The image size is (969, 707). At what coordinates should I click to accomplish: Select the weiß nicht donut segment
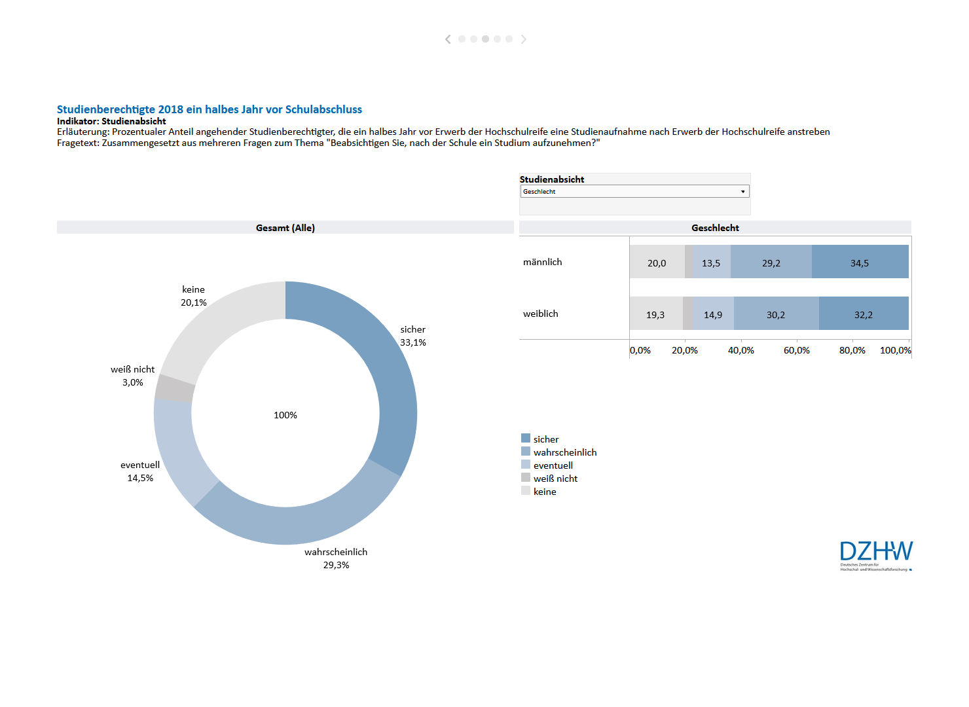coord(174,389)
